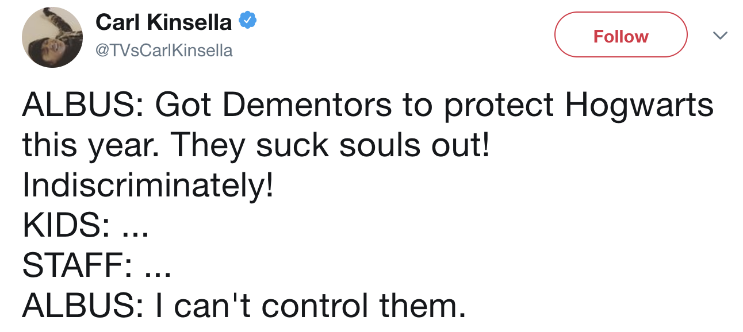This screenshot has height=332, width=743.
Task: Click the ellipsis after "KIDS:"
Action: pos(135,228)
